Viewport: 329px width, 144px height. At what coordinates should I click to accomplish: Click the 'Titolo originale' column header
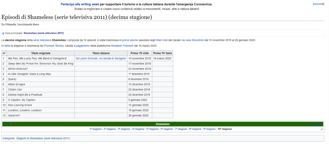(41, 53)
